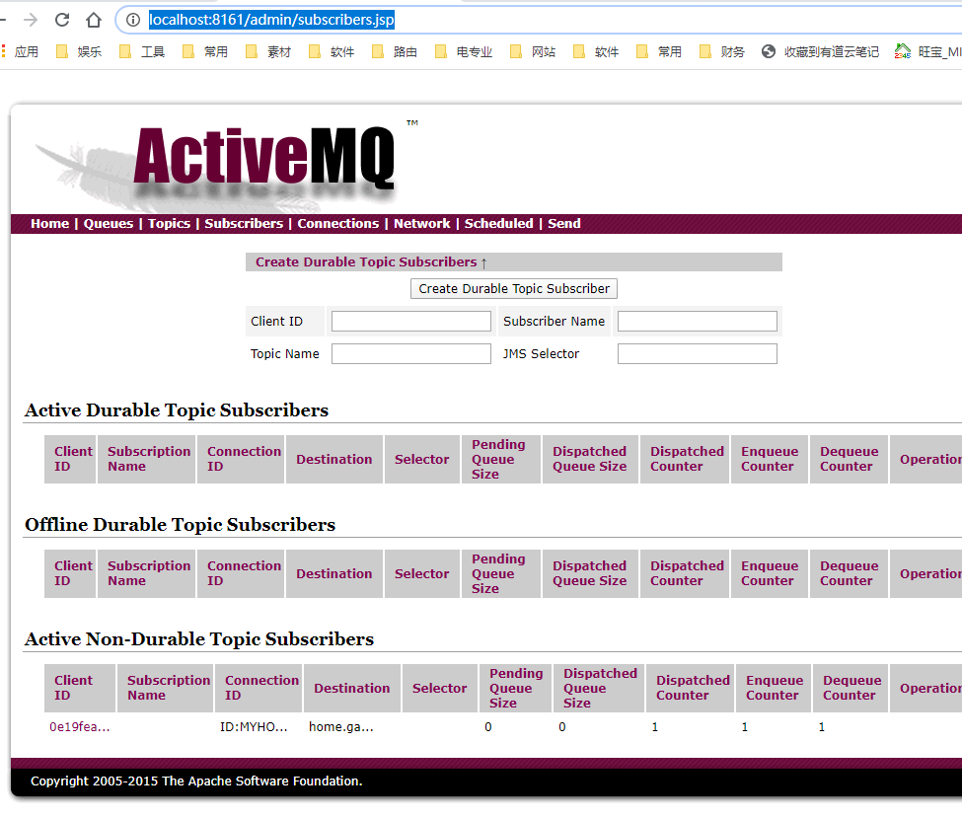Viewport: 962px width, 818px height.
Task: Select the JMS Selector input box
Action: pyautogui.click(x=697, y=354)
